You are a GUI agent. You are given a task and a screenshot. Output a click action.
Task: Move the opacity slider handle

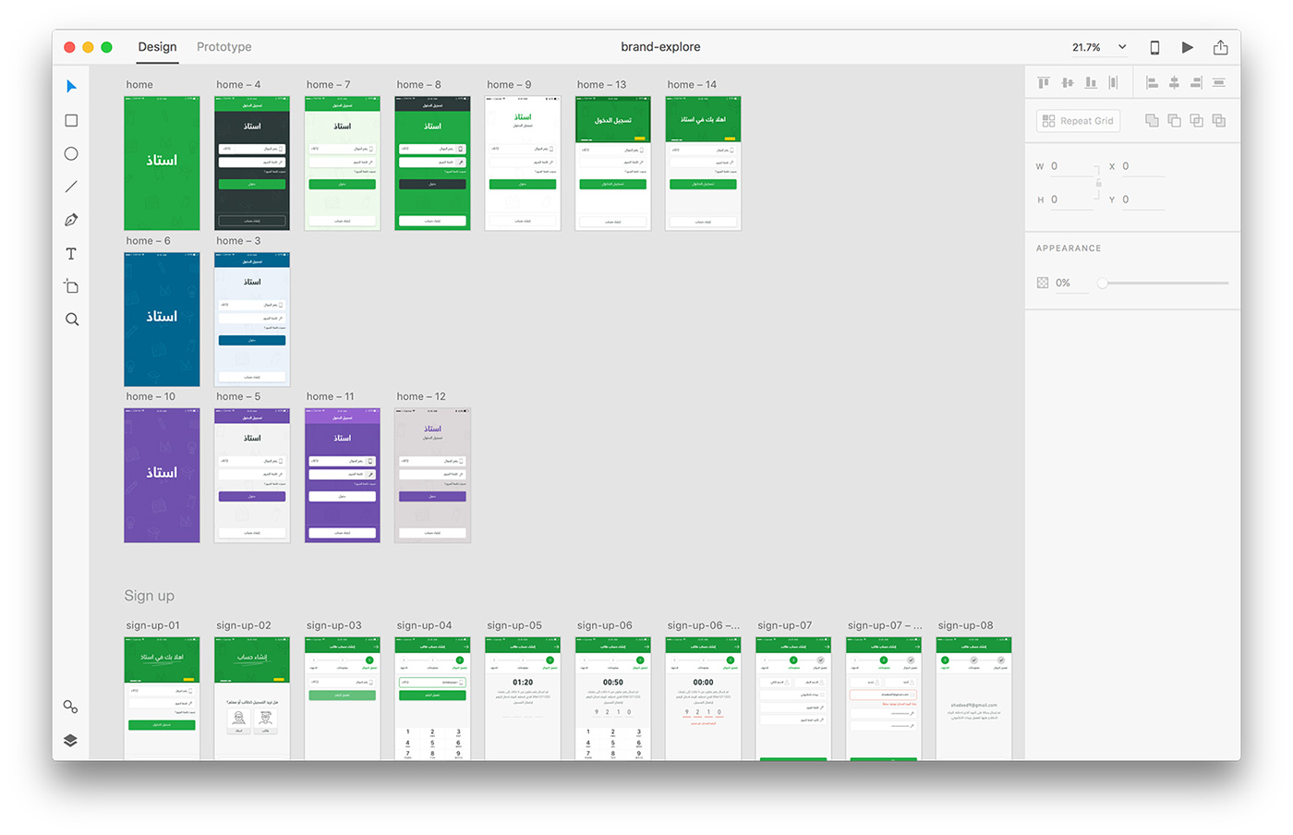point(1103,283)
